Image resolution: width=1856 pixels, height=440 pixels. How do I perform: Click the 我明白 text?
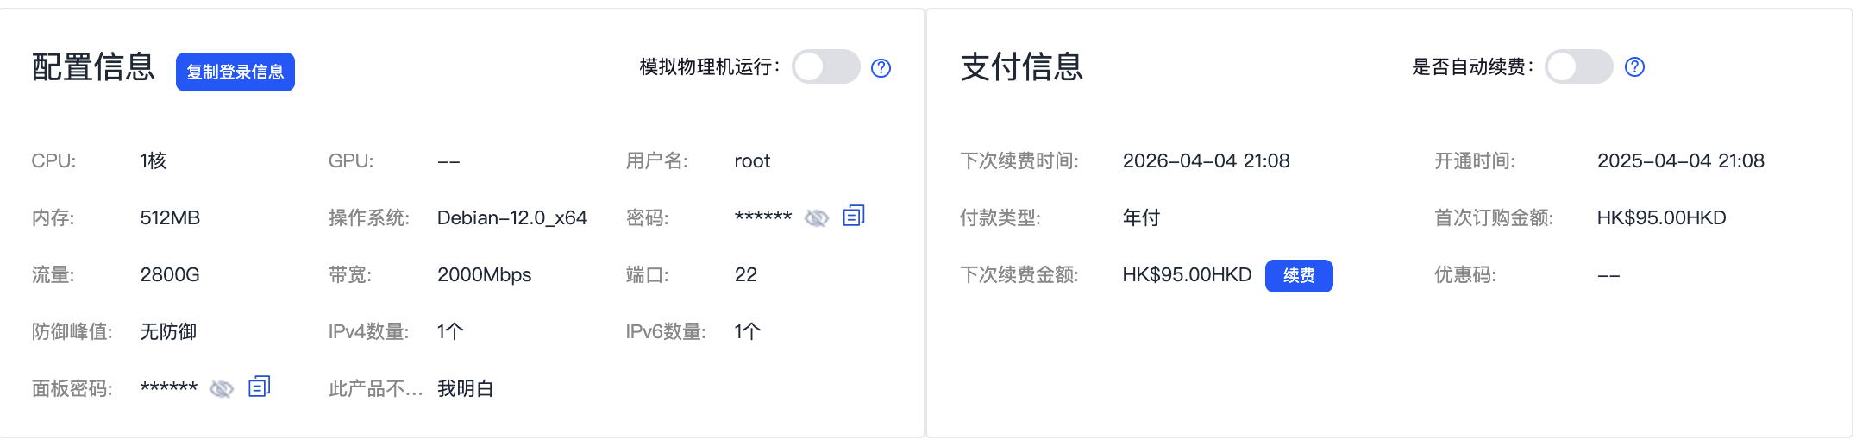(x=465, y=389)
